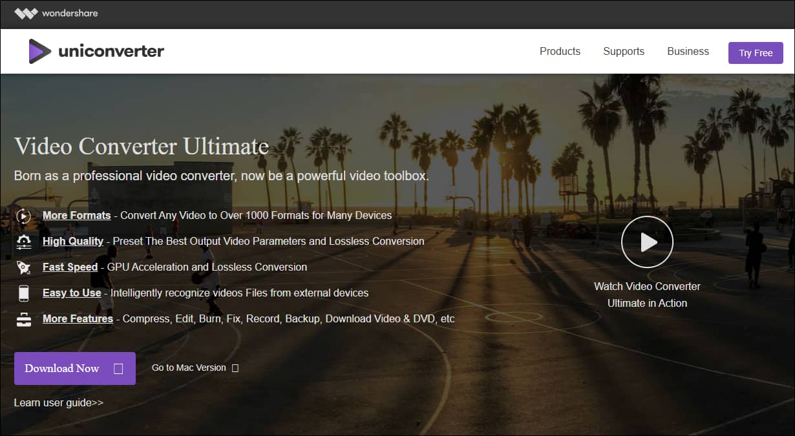Viewport: 795px width, 436px height.
Task: Click the Easy to Use underlined link
Action: coord(71,293)
